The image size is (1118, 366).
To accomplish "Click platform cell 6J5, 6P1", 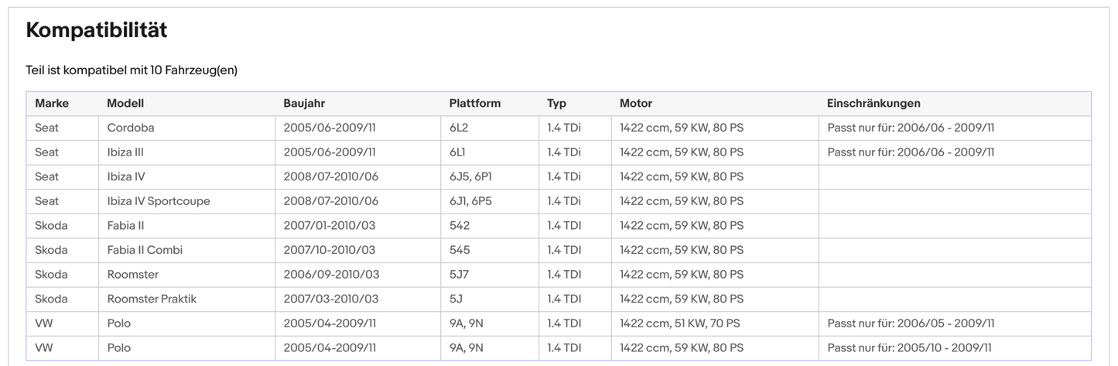I will tap(470, 176).
